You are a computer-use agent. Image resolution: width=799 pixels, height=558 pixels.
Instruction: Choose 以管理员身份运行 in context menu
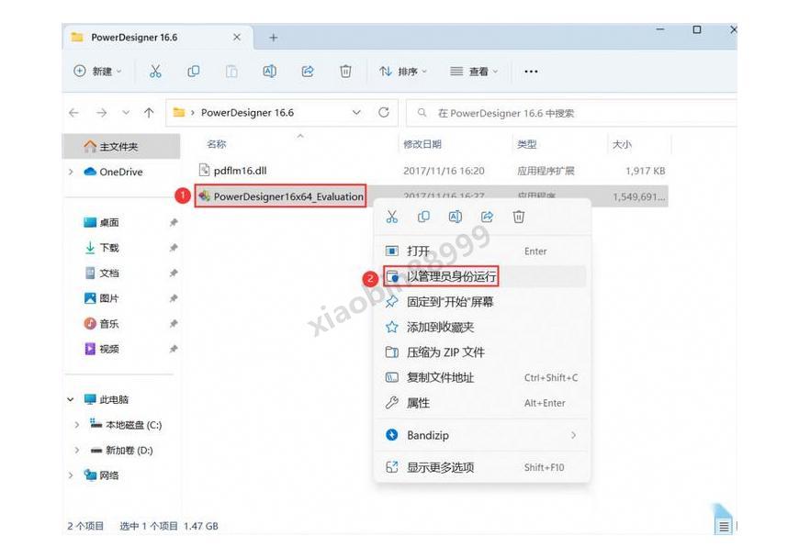(482, 276)
